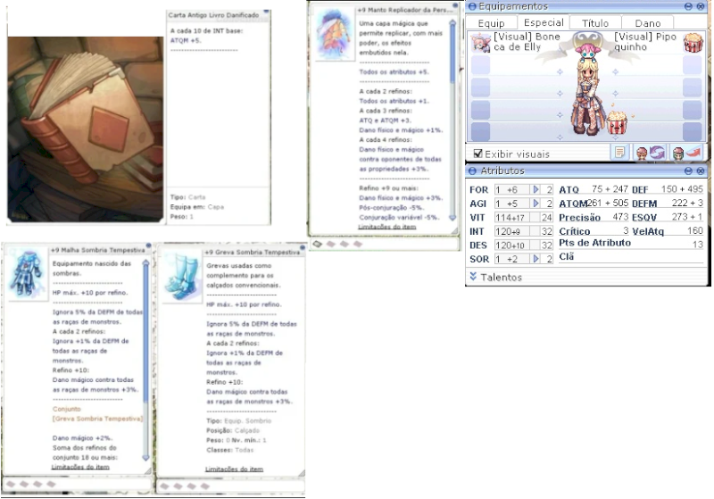This screenshot has height=499, width=714.
Task: Increase AGI with its arrow button
Action: coord(536,203)
